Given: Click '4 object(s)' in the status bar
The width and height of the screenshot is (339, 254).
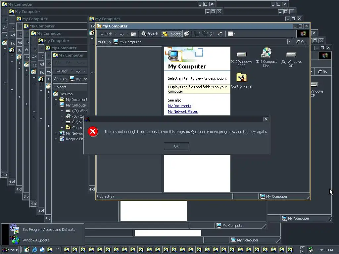Looking at the screenshot, I should [x=105, y=196].
